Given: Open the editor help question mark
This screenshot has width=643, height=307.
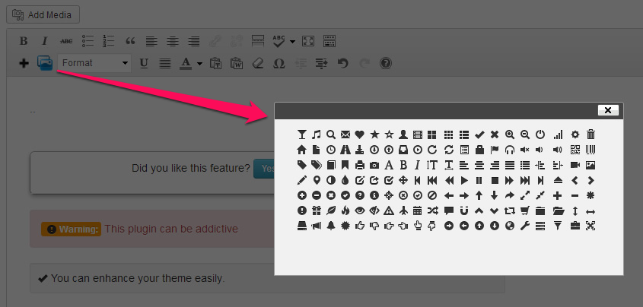Looking at the screenshot, I should pos(386,63).
